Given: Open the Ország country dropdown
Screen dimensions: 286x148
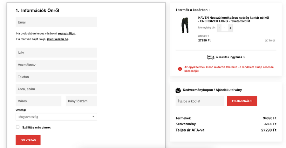Looking at the screenshot, I should 56,117.
